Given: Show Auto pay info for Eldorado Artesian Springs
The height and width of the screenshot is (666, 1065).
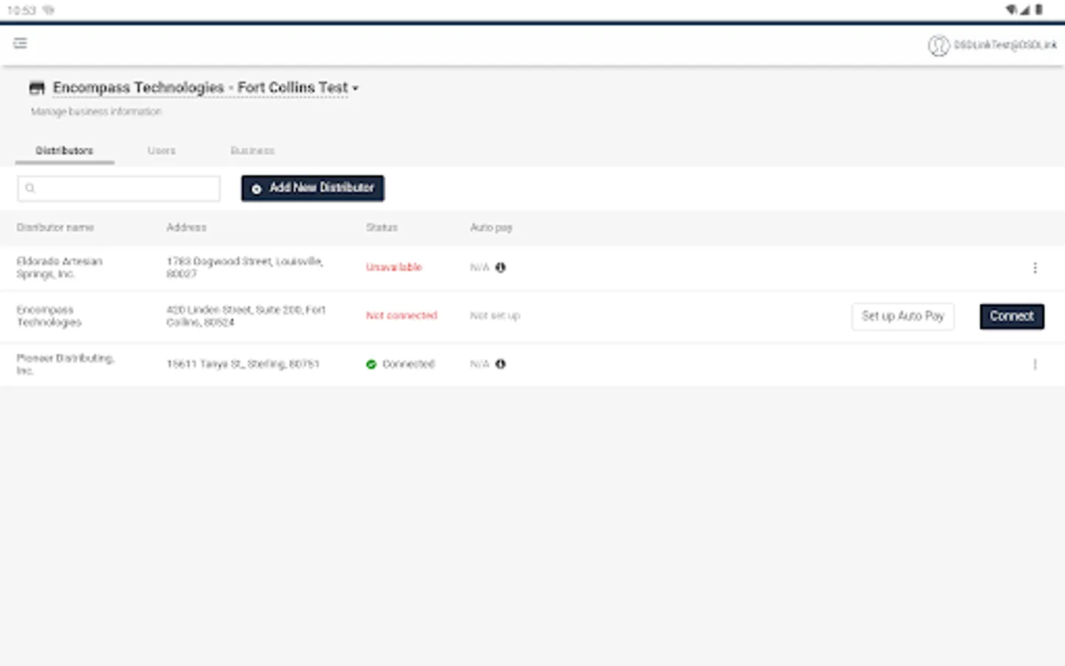Looking at the screenshot, I should 501,267.
